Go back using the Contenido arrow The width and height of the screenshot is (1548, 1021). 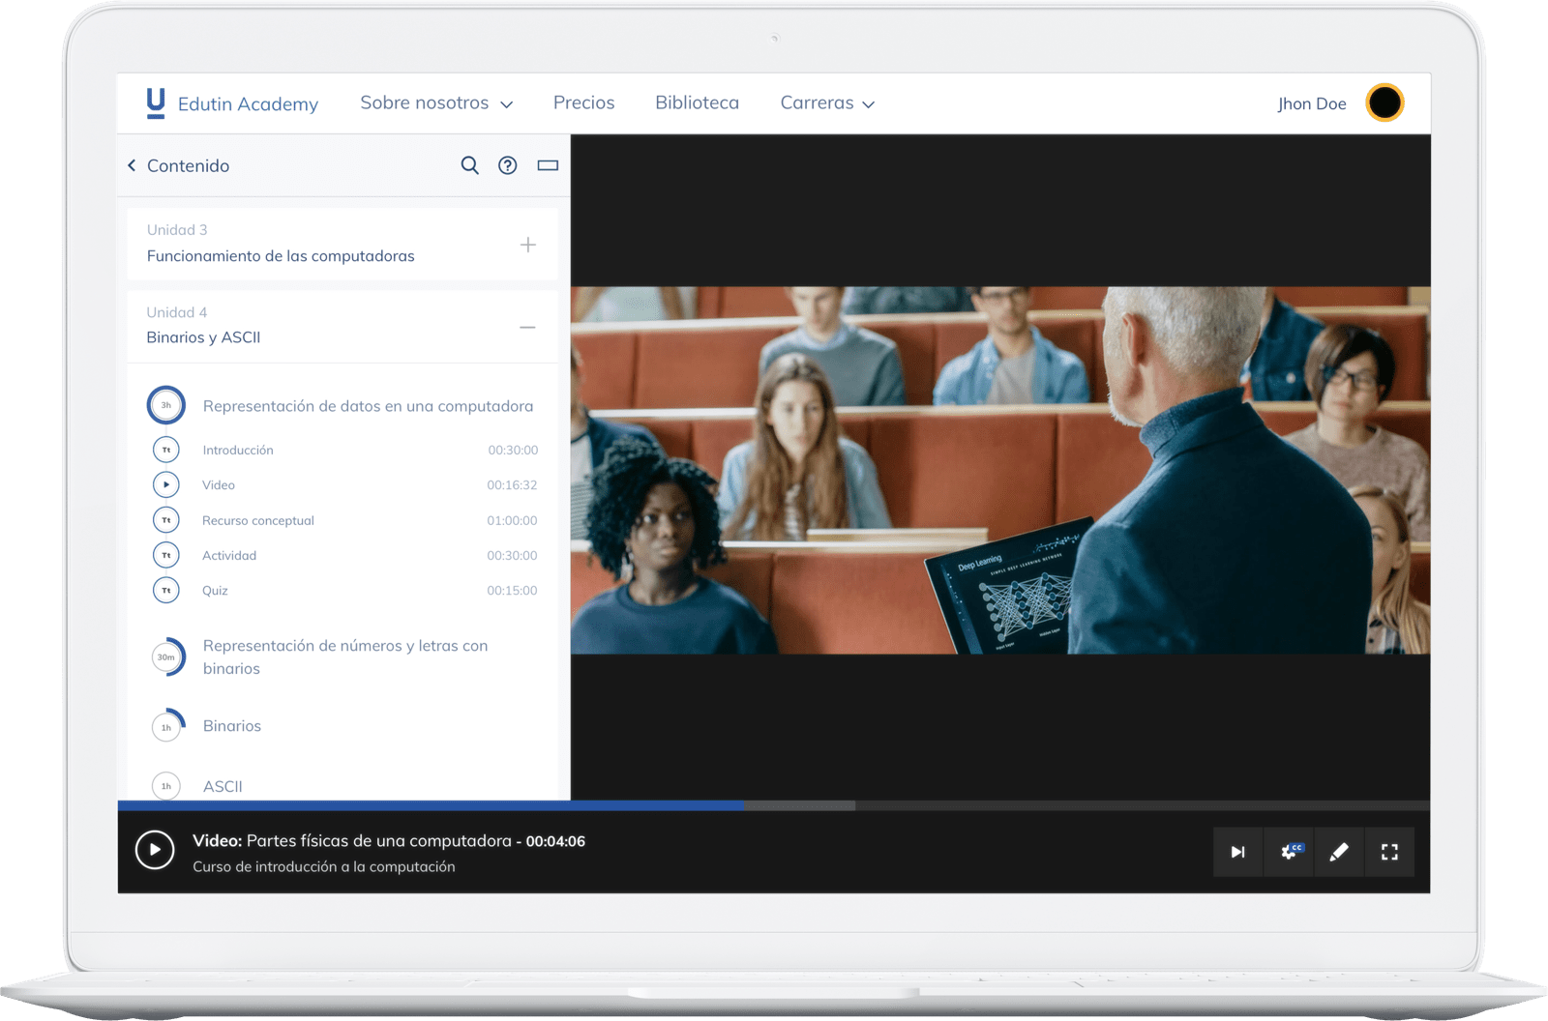click(x=132, y=165)
